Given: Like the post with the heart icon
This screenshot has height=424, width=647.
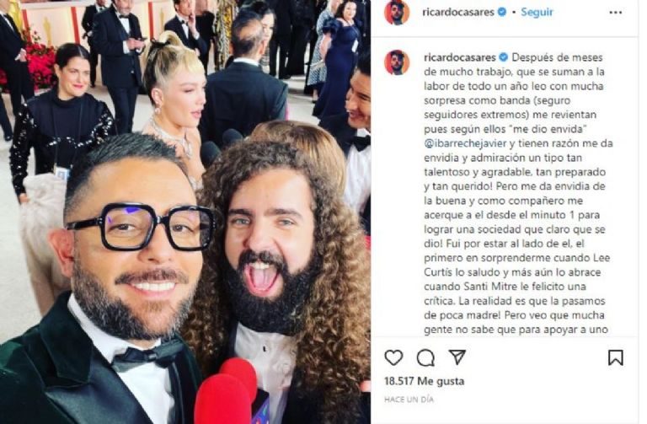Looking at the screenshot, I should tap(393, 357).
